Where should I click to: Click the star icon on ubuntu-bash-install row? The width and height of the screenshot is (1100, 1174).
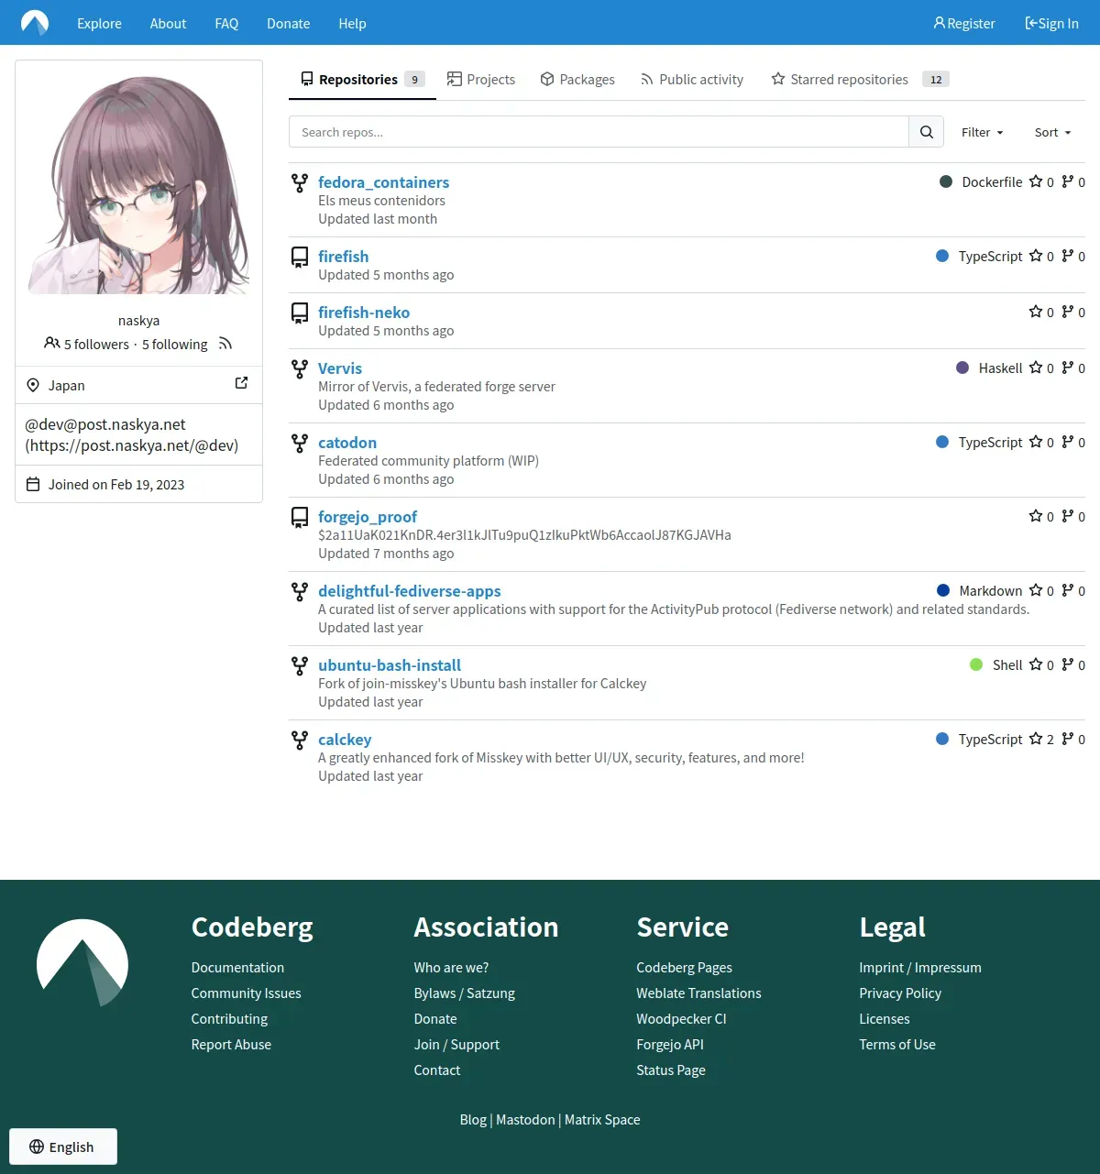(1036, 664)
